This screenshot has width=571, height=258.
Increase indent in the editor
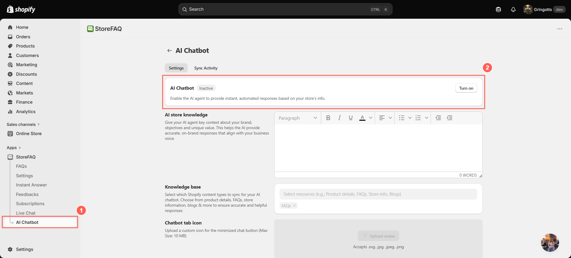(x=450, y=118)
